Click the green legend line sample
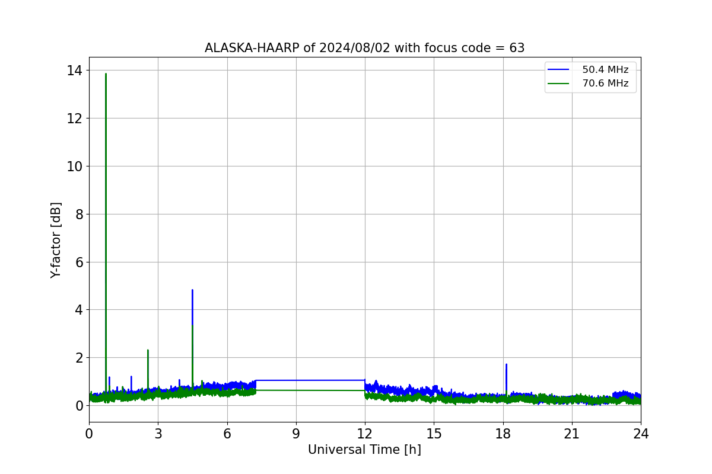The height and width of the screenshot is (474, 712). tap(558, 84)
